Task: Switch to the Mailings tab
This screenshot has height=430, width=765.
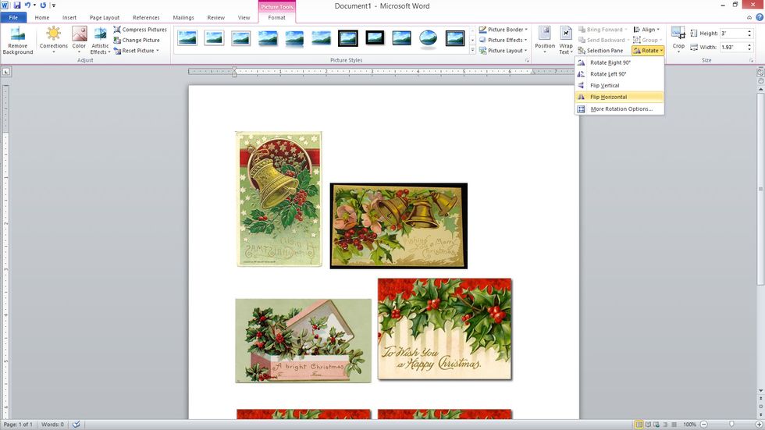Action: click(183, 17)
